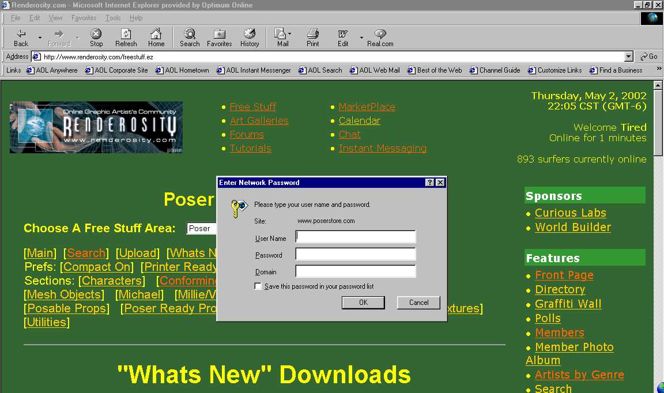Click the Print toolbar icon
The image size is (664, 393).
click(313, 34)
